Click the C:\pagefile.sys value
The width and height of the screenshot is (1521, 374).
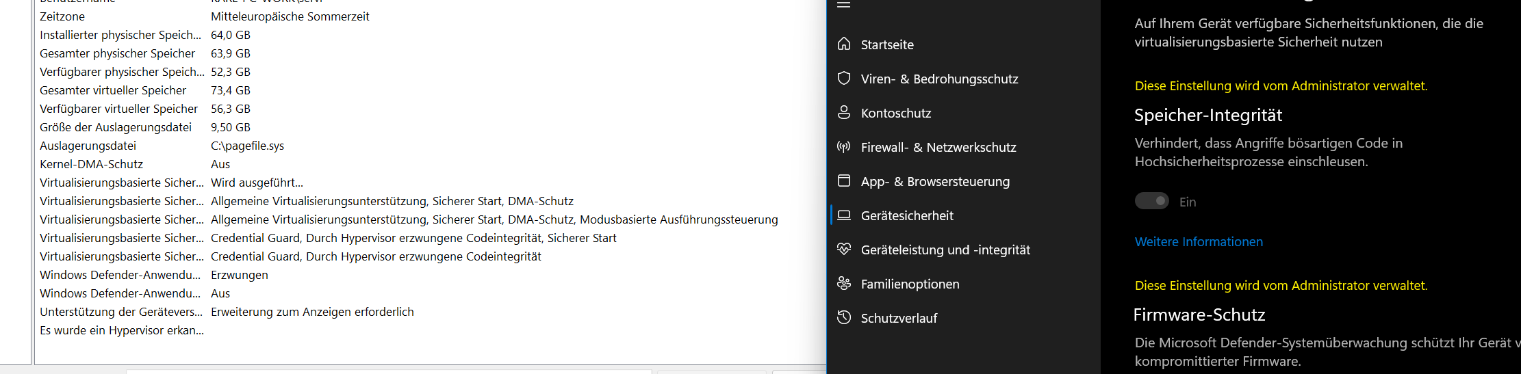tap(247, 146)
